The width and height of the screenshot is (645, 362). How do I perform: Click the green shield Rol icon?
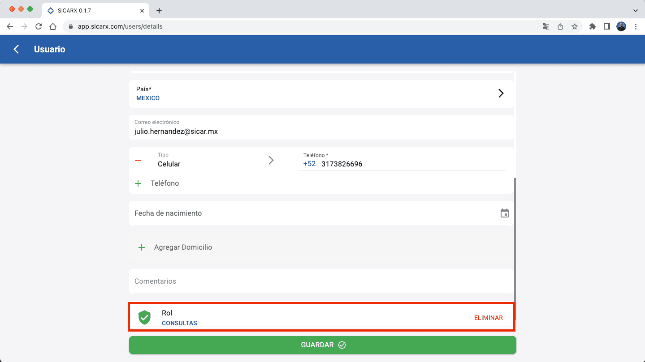click(x=144, y=317)
